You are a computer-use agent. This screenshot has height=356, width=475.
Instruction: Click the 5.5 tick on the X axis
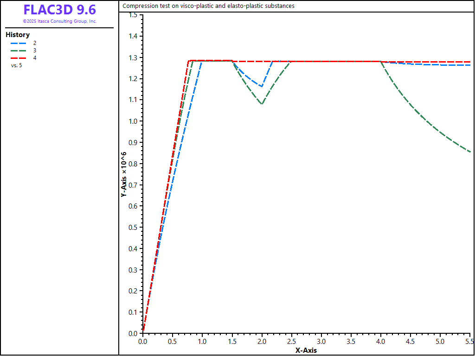click(469, 341)
